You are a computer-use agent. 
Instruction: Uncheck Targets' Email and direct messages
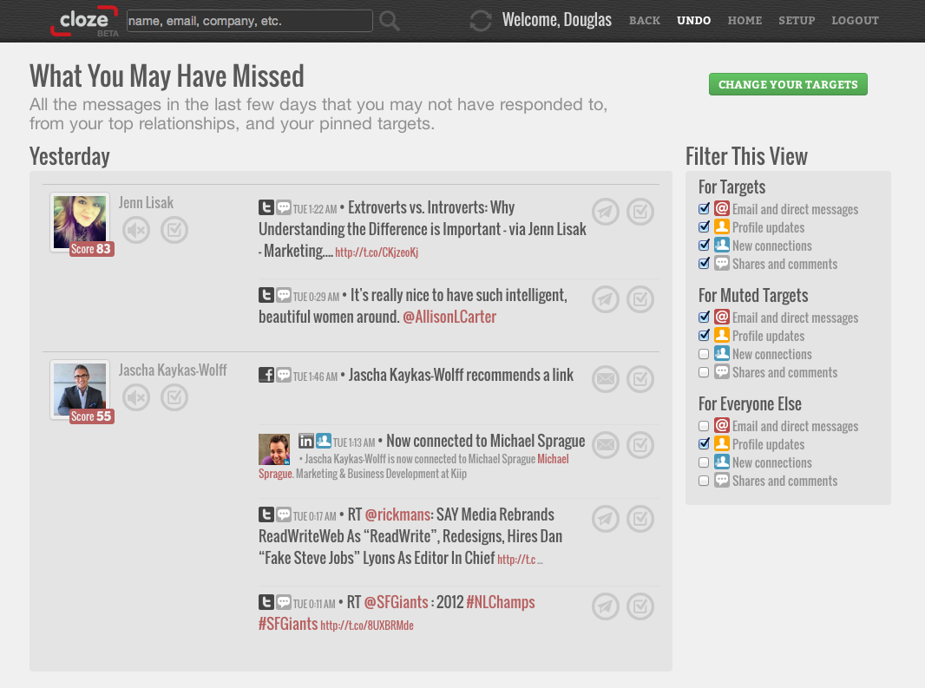point(704,209)
